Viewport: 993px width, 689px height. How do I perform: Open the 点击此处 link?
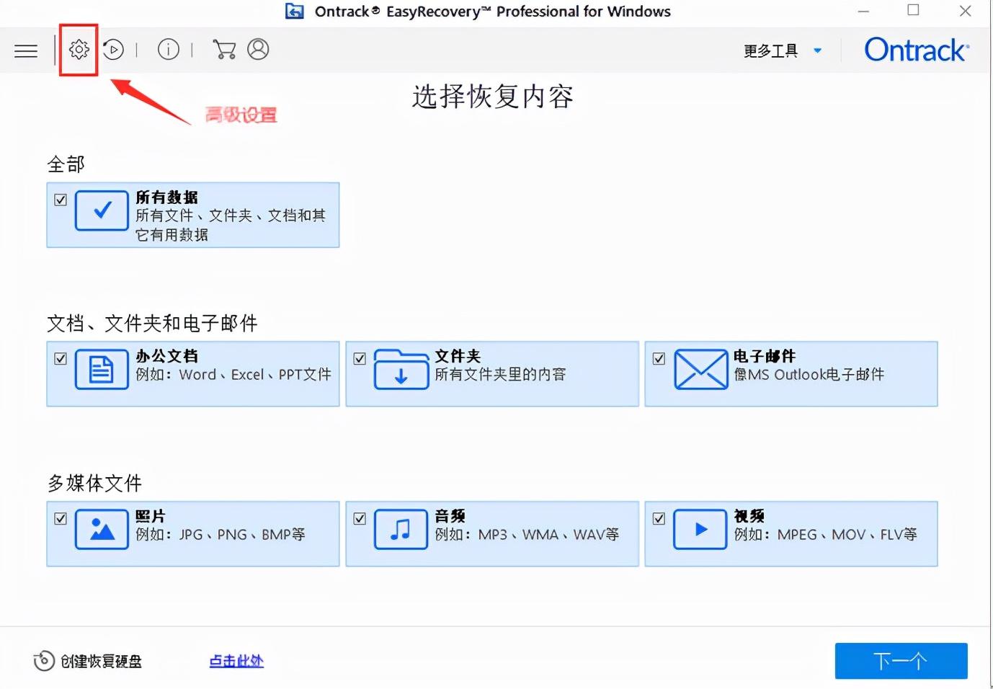[236, 660]
